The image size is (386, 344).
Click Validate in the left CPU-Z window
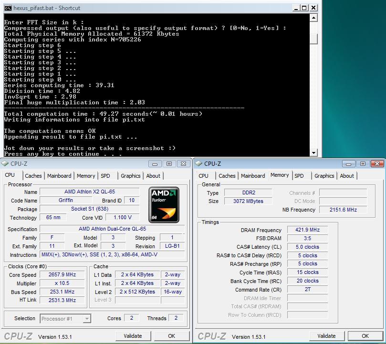[x=133, y=336]
